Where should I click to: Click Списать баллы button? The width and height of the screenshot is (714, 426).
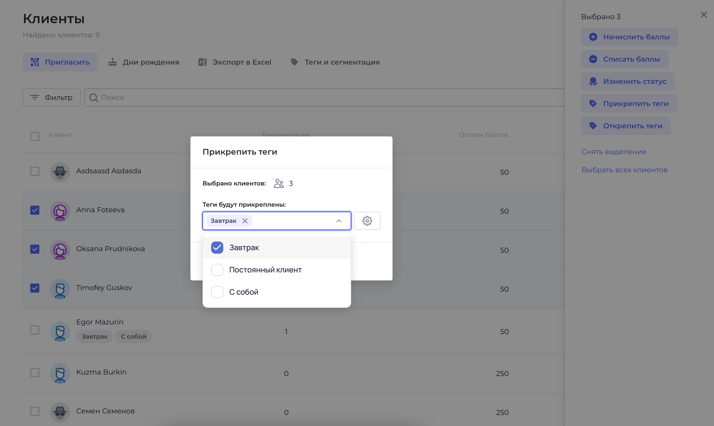pyautogui.click(x=624, y=59)
